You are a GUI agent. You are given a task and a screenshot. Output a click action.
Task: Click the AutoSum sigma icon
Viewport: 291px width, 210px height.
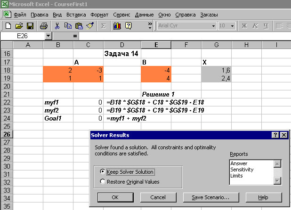(x=104, y=25)
